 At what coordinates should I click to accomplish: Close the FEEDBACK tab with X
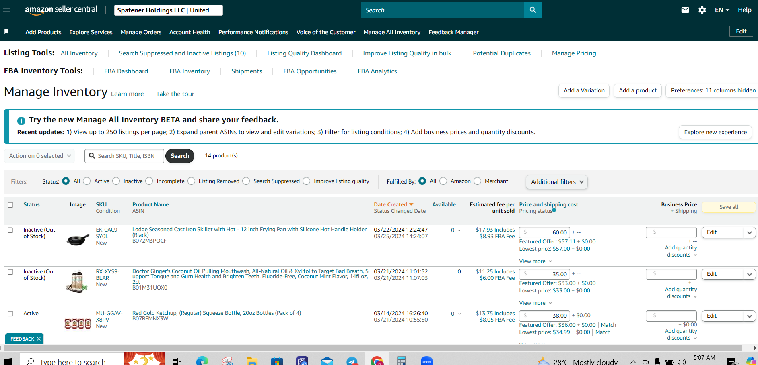39,339
